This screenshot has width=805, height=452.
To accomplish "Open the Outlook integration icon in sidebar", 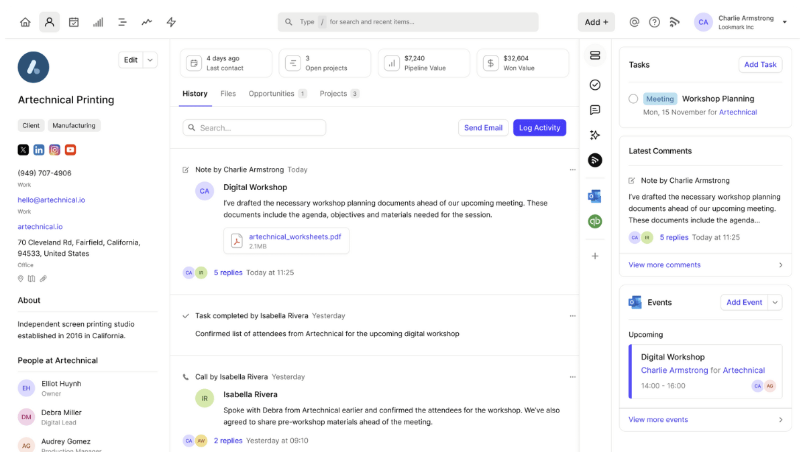I will 594,196.
